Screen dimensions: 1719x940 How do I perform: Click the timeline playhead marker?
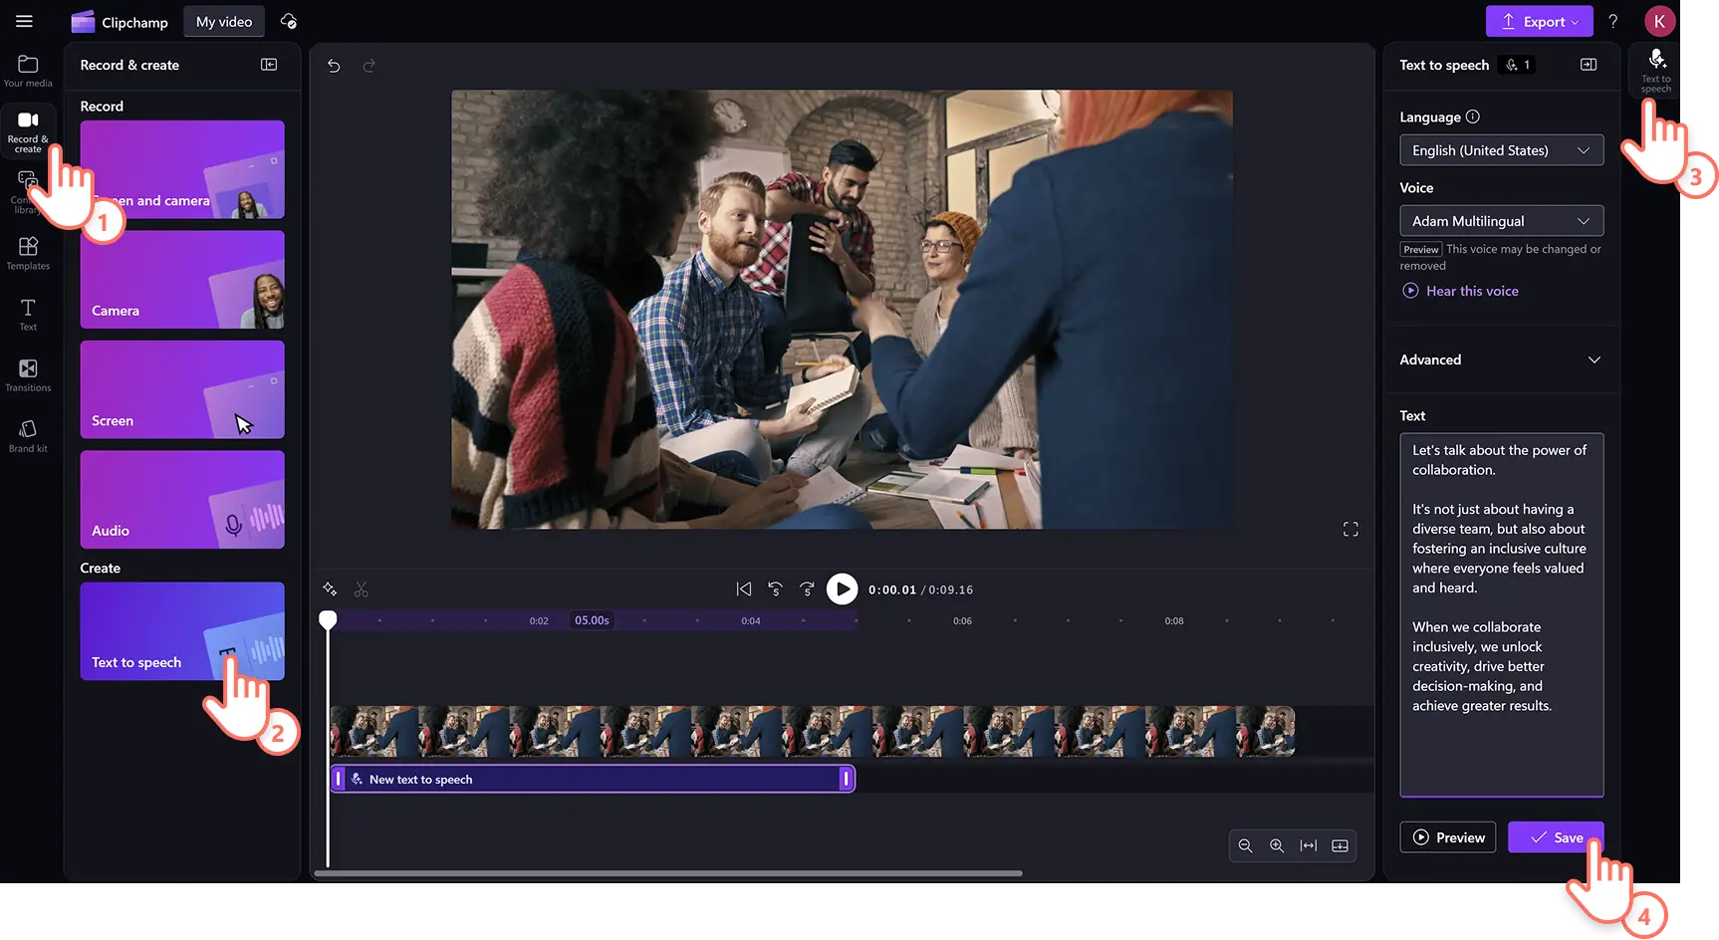328,619
